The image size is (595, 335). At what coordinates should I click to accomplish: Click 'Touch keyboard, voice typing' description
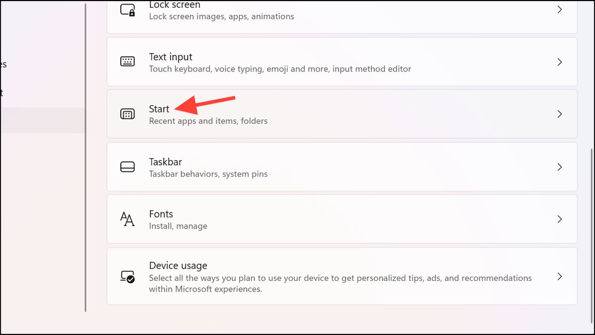(280, 69)
